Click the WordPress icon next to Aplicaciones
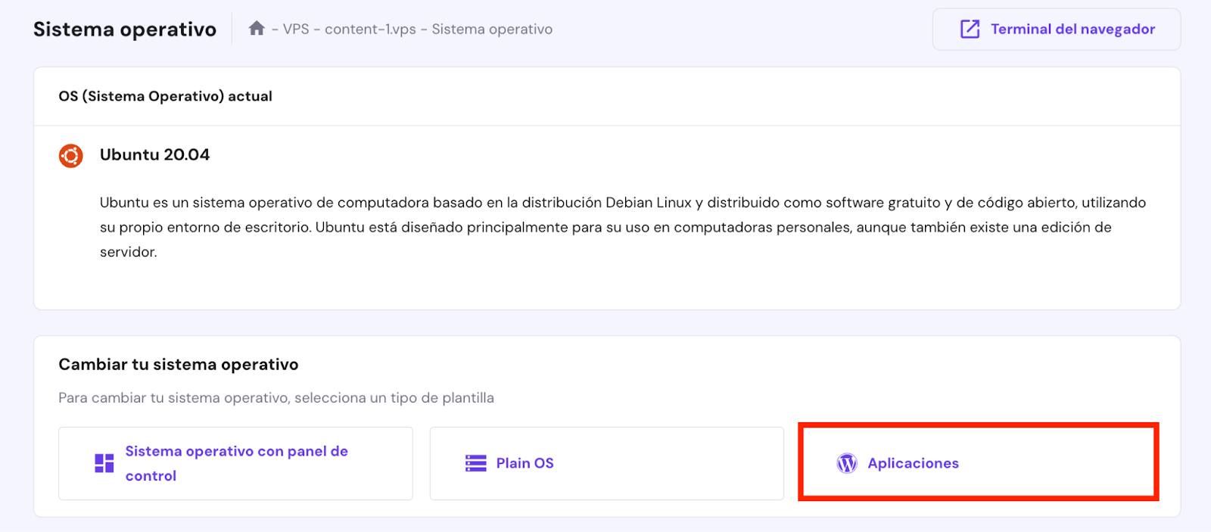This screenshot has width=1211, height=532. coord(847,463)
